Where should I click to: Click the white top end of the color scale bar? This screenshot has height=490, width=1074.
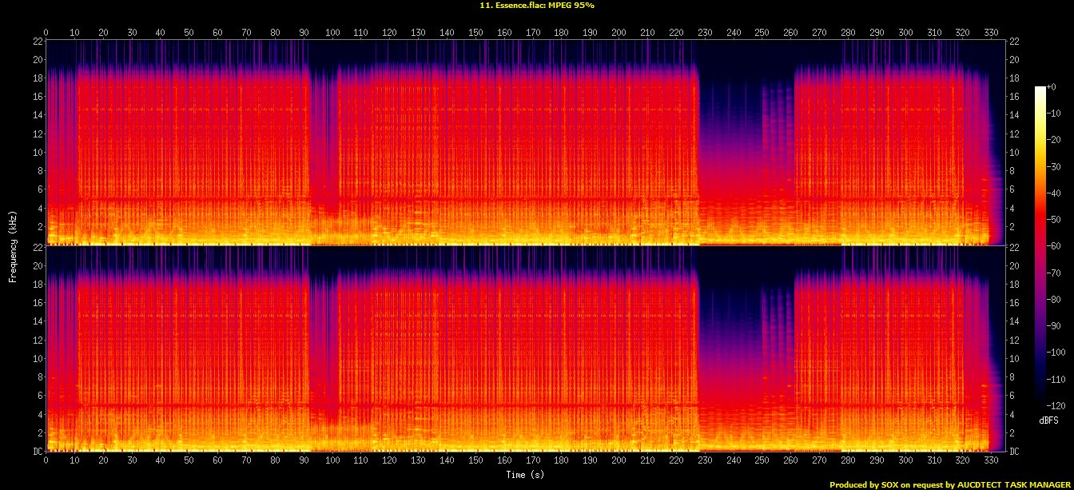[x=1040, y=90]
